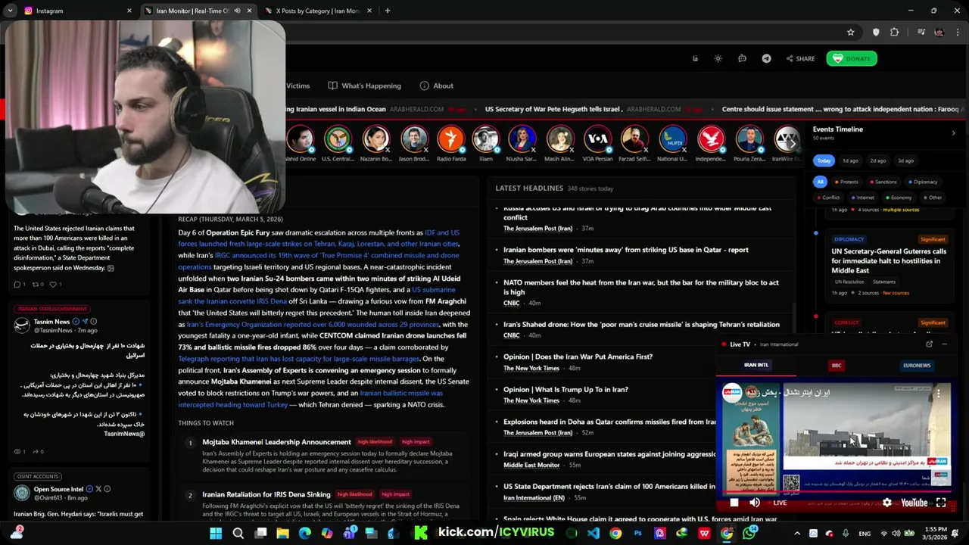
Task: Open the Iranian Shahed drone headline
Action: 641,324
